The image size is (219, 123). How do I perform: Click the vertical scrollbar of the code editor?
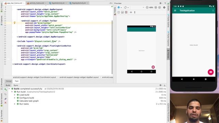(x=112, y=47)
